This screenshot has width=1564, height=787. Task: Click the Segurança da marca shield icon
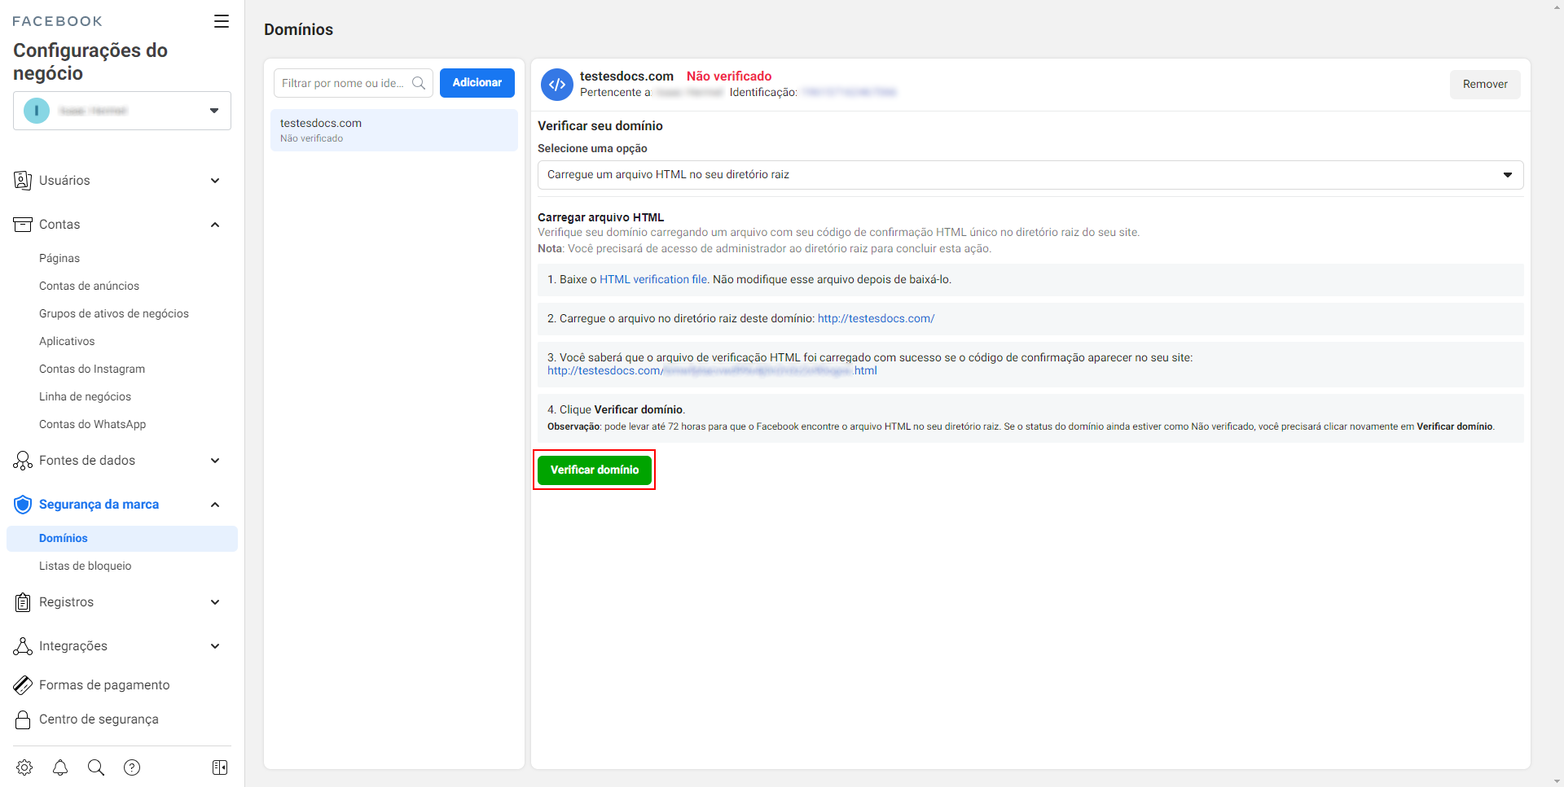tap(23, 505)
